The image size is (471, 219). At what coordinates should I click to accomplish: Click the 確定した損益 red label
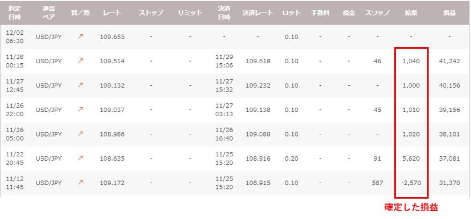(411, 207)
